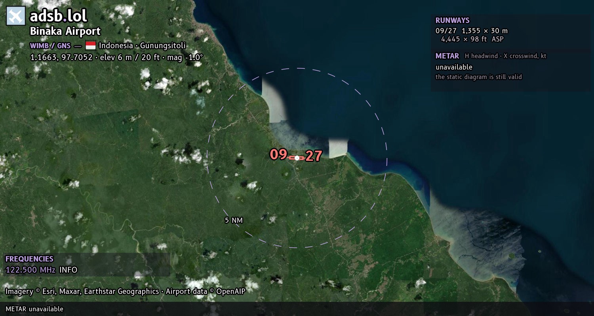Image resolution: width=594 pixels, height=316 pixels.
Task: Select the Binaka Airport heading
Action: tap(65, 31)
